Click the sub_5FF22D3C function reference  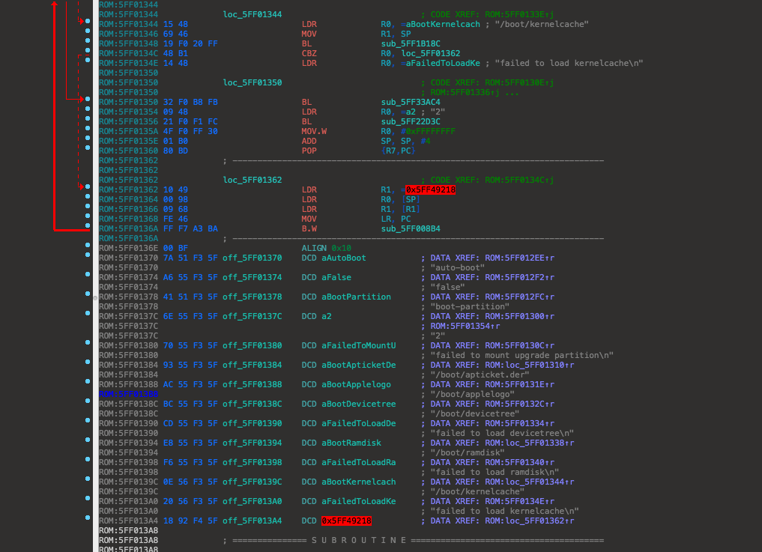[411, 122]
